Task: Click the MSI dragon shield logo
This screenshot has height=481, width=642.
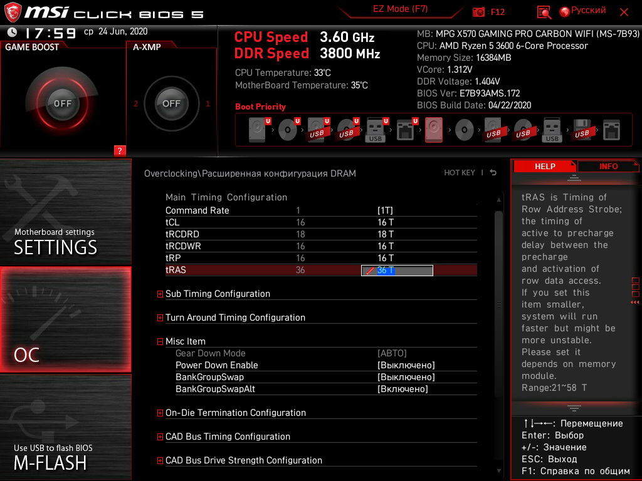Action: [x=13, y=12]
